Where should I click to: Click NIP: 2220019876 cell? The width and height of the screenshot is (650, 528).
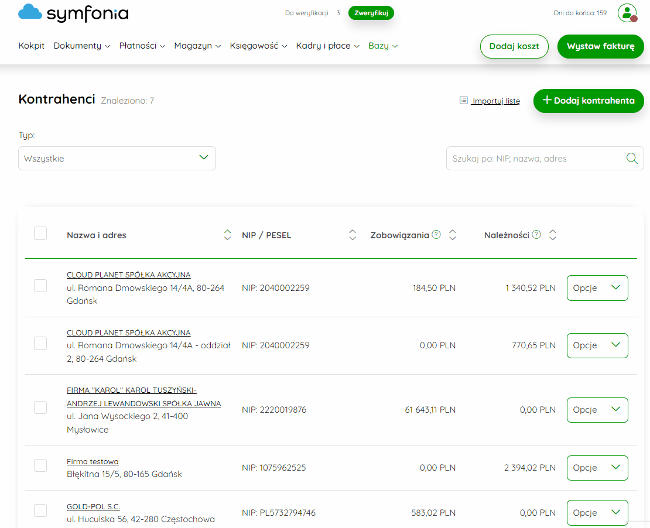(274, 410)
